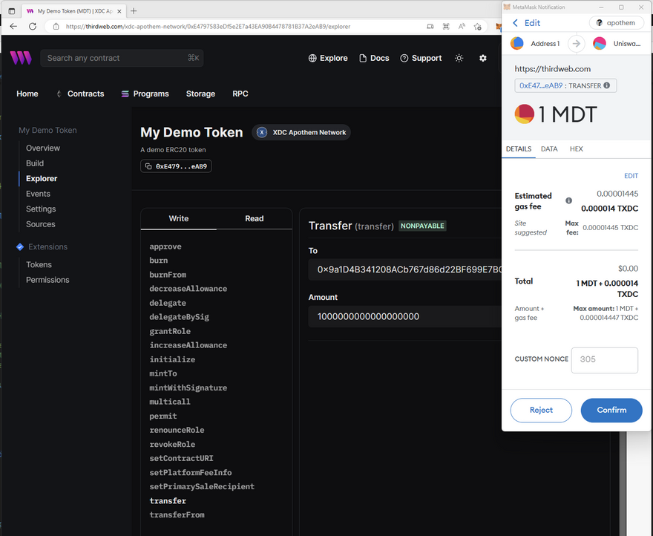Click EDIT link for gas fee
Image resolution: width=653 pixels, height=536 pixels.
click(631, 176)
